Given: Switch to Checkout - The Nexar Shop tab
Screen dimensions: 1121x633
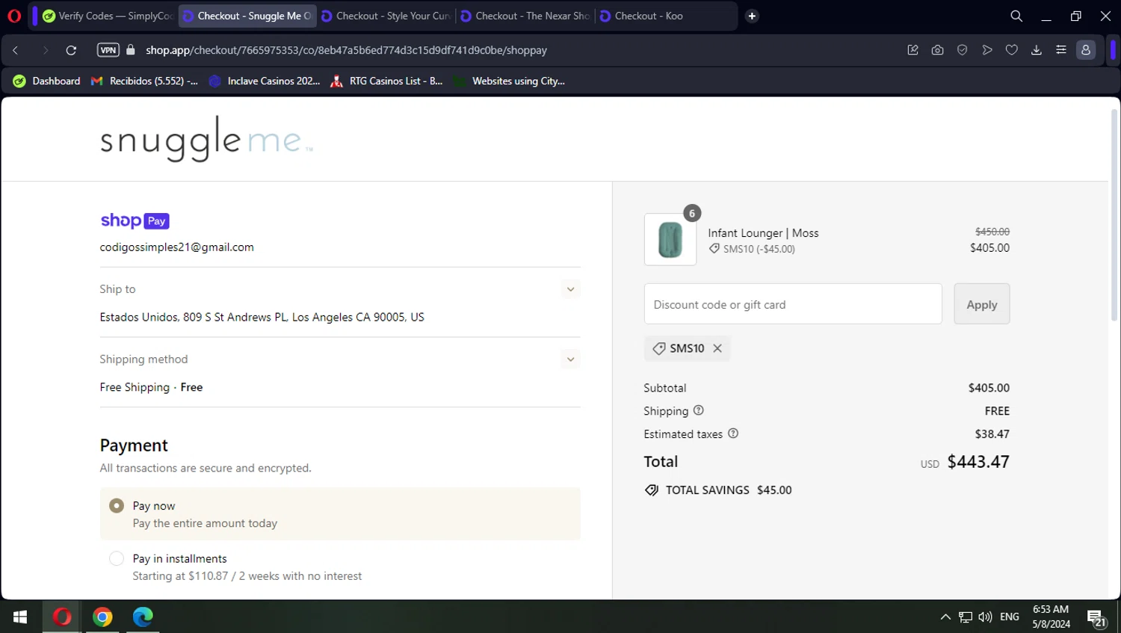Looking at the screenshot, I should [x=526, y=16].
